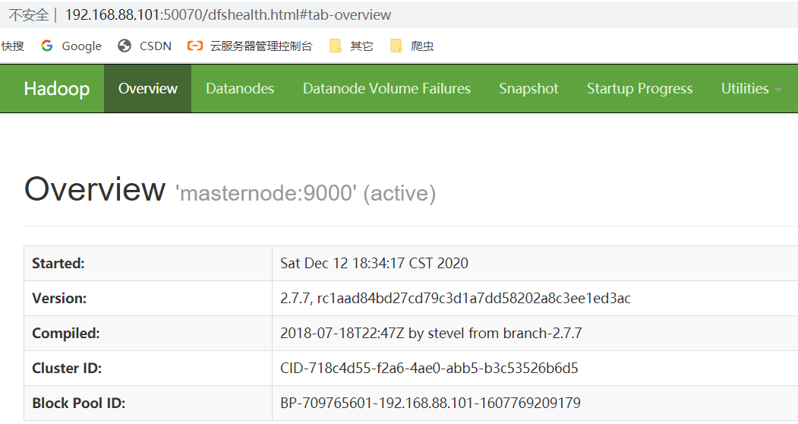This screenshot has height=424, width=798.
Task: Open 云服务器管理控制台 bookmark label
Action: pos(261,46)
